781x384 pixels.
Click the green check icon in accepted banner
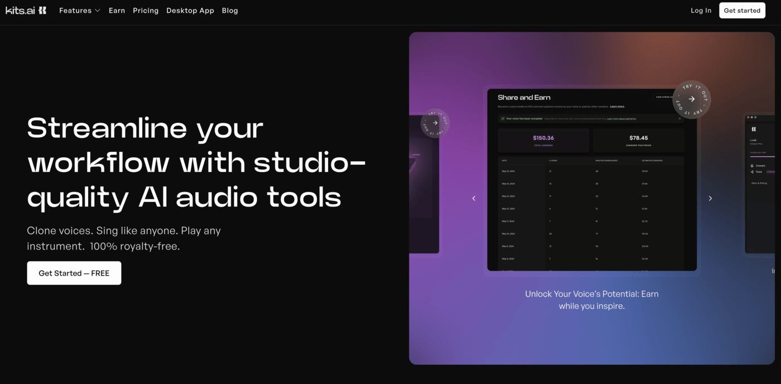click(x=503, y=118)
